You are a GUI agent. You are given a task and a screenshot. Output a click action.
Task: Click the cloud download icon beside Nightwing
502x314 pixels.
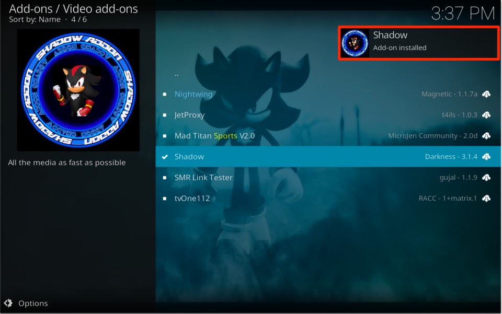click(x=486, y=94)
